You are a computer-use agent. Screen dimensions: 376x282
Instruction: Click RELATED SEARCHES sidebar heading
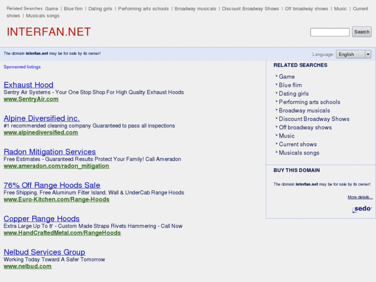pos(300,65)
